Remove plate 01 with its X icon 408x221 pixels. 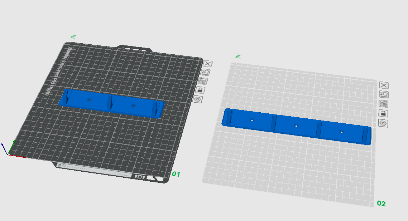coord(208,64)
